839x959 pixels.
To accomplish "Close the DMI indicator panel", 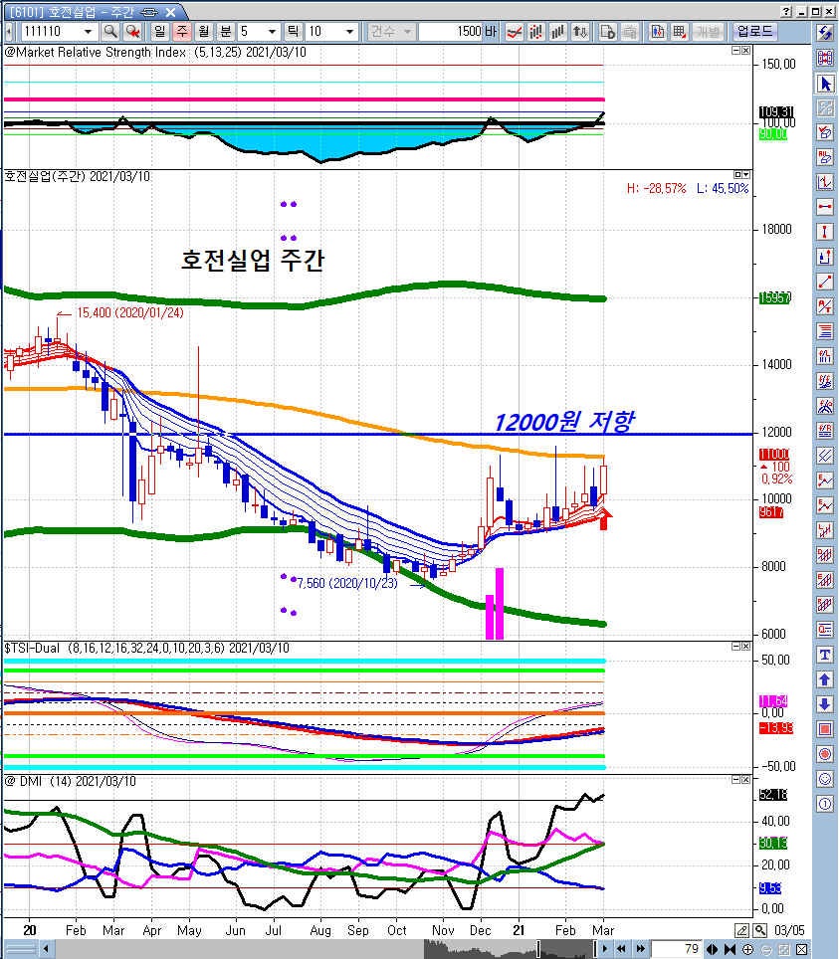I will 745,780.
